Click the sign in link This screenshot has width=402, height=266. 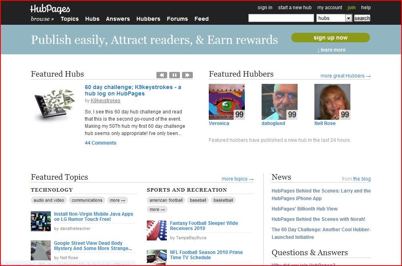(x=265, y=8)
